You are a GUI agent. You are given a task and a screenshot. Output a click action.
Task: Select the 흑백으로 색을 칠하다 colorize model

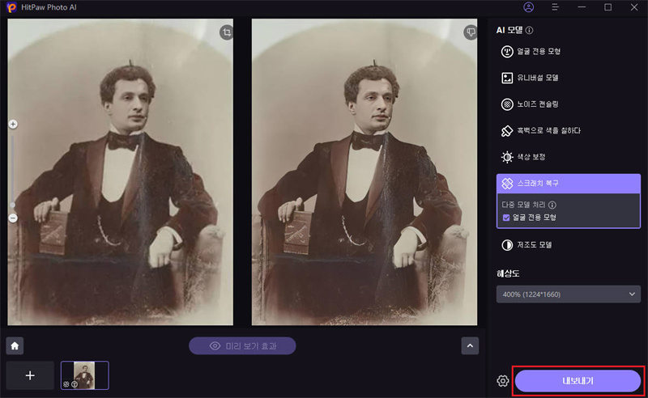(x=540, y=130)
